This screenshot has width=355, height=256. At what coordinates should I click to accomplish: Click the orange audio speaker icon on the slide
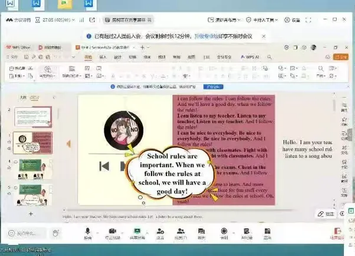pos(68,144)
